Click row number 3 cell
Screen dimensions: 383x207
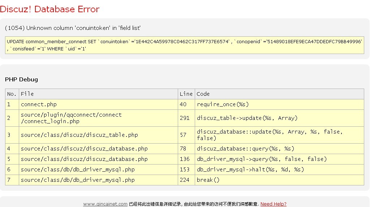tap(12, 135)
